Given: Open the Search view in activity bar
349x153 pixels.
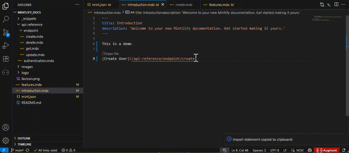Looking at the screenshot, I should click(x=6, y=19).
